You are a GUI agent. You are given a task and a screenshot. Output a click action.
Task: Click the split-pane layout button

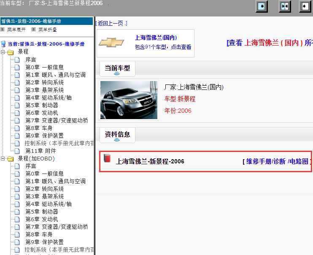285,6
